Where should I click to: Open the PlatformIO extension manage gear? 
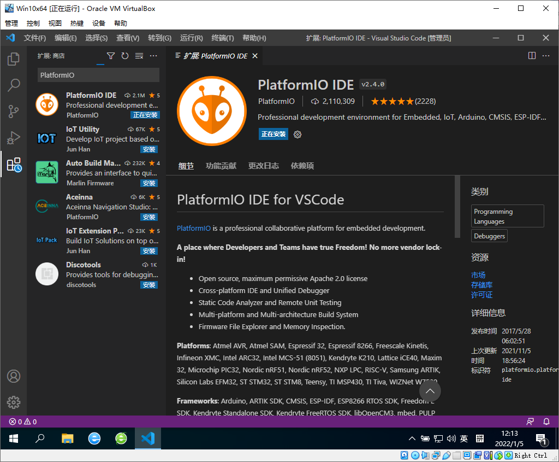(x=298, y=134)
